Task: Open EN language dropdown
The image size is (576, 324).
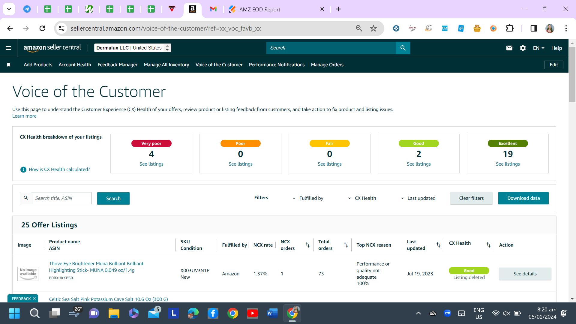Action: pyautogui.click(x=538, y=48)
